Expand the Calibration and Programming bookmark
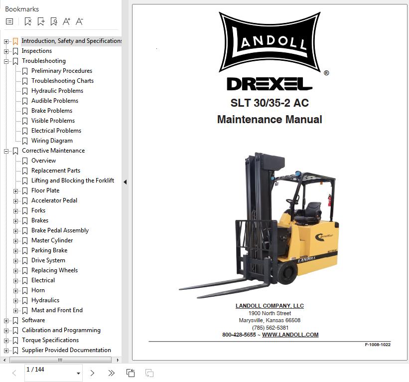The image size is (409, 382). click(6, 331)
